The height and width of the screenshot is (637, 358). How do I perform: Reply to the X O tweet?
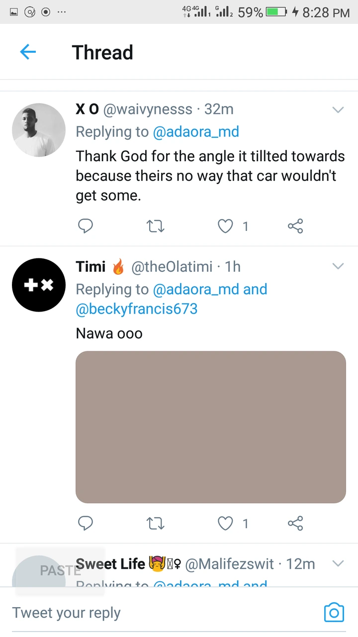[86, 226]
